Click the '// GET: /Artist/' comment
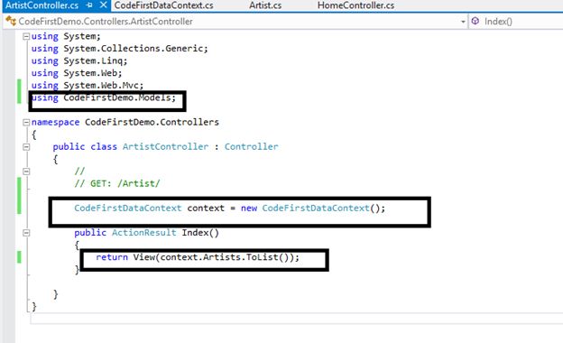Viewport: 563px width, 343px height. click(x=117, y=183)
